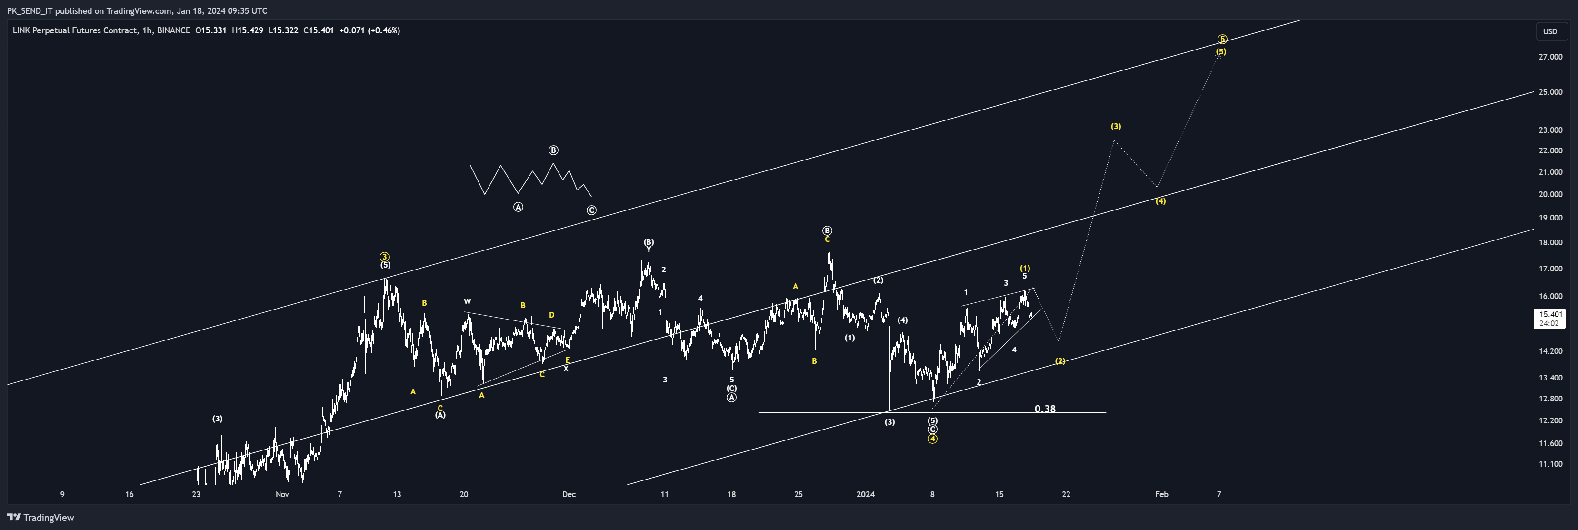This screenshot has height=530, width=1578.
Task: Click the 22 date label on time axis
Action: pos(1066,494)
